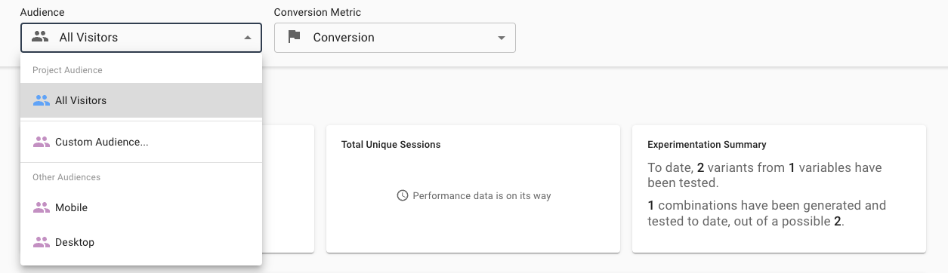Pick the Desktop audience option
Screen dimensions: 948x273
(141, 242)
